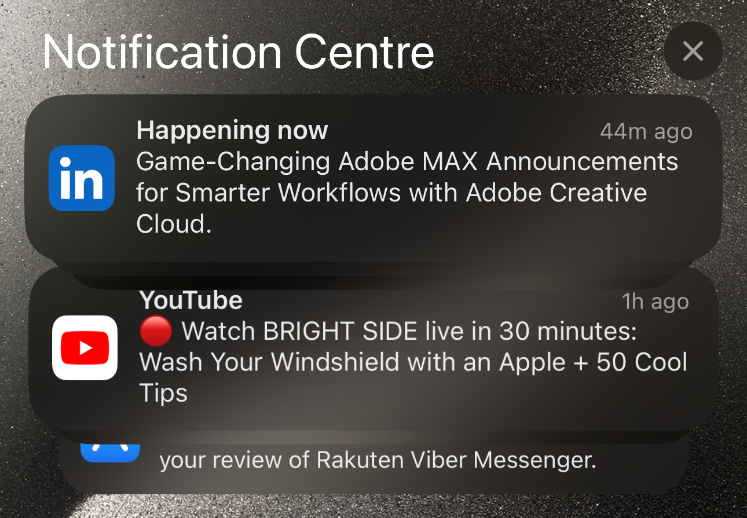Open the Adobe MAX Announcements notification
This screenshot has width=747, height=518.
(x=373, y=178)
